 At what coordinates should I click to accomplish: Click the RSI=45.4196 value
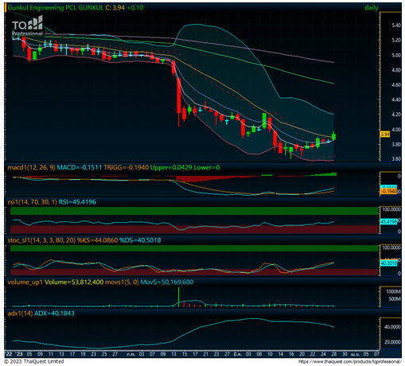(77, 202)
